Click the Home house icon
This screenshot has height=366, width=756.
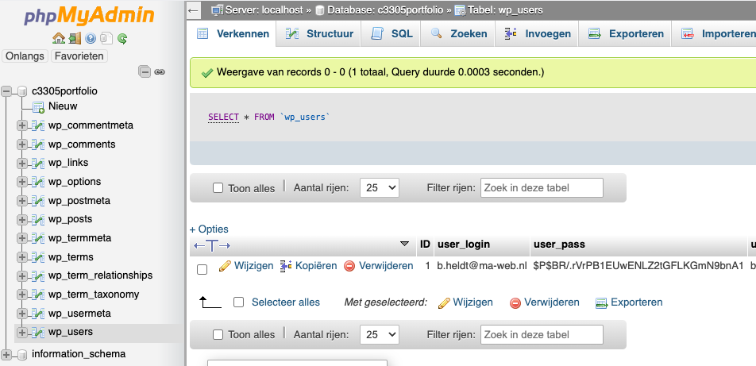tap(58, 38)
